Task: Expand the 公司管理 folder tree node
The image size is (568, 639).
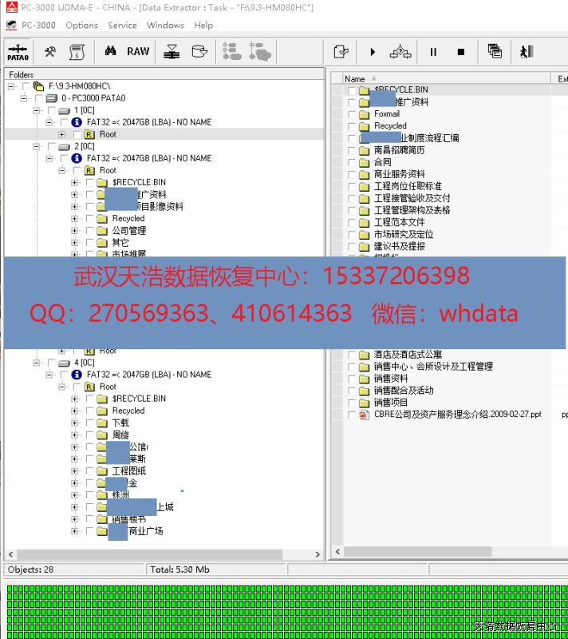Action: (75, 231)
